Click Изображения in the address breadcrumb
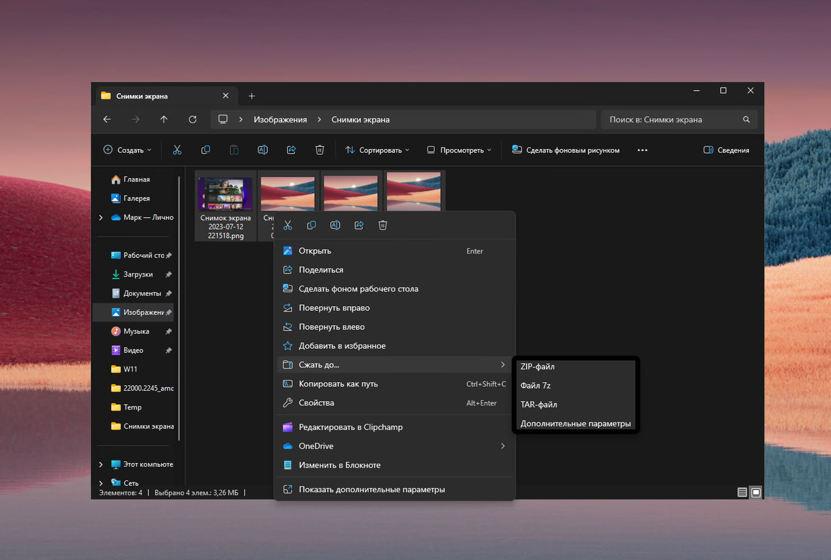The width and height of the screenshot is (831, 560). tap(280, 120)
